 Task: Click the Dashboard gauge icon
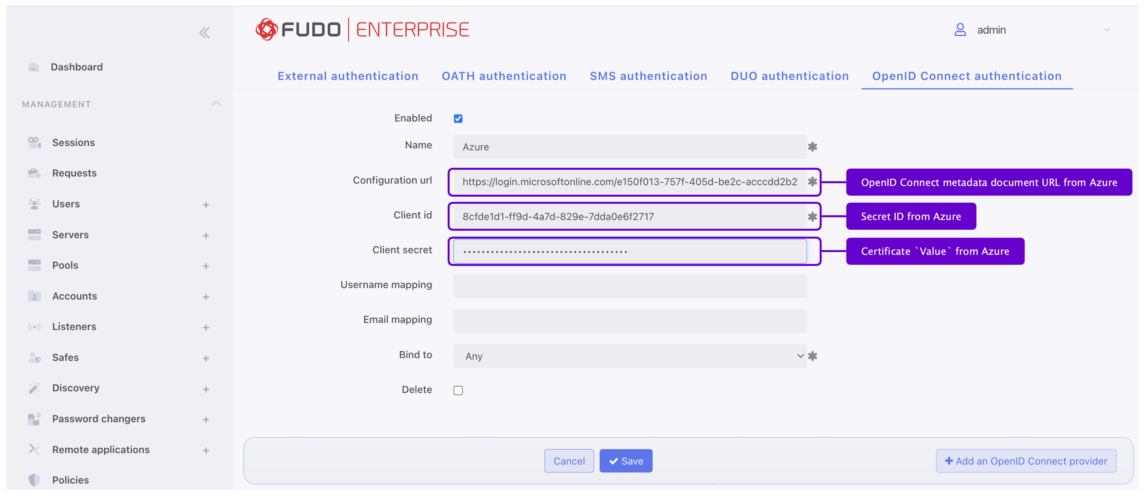tap(34, 68)
